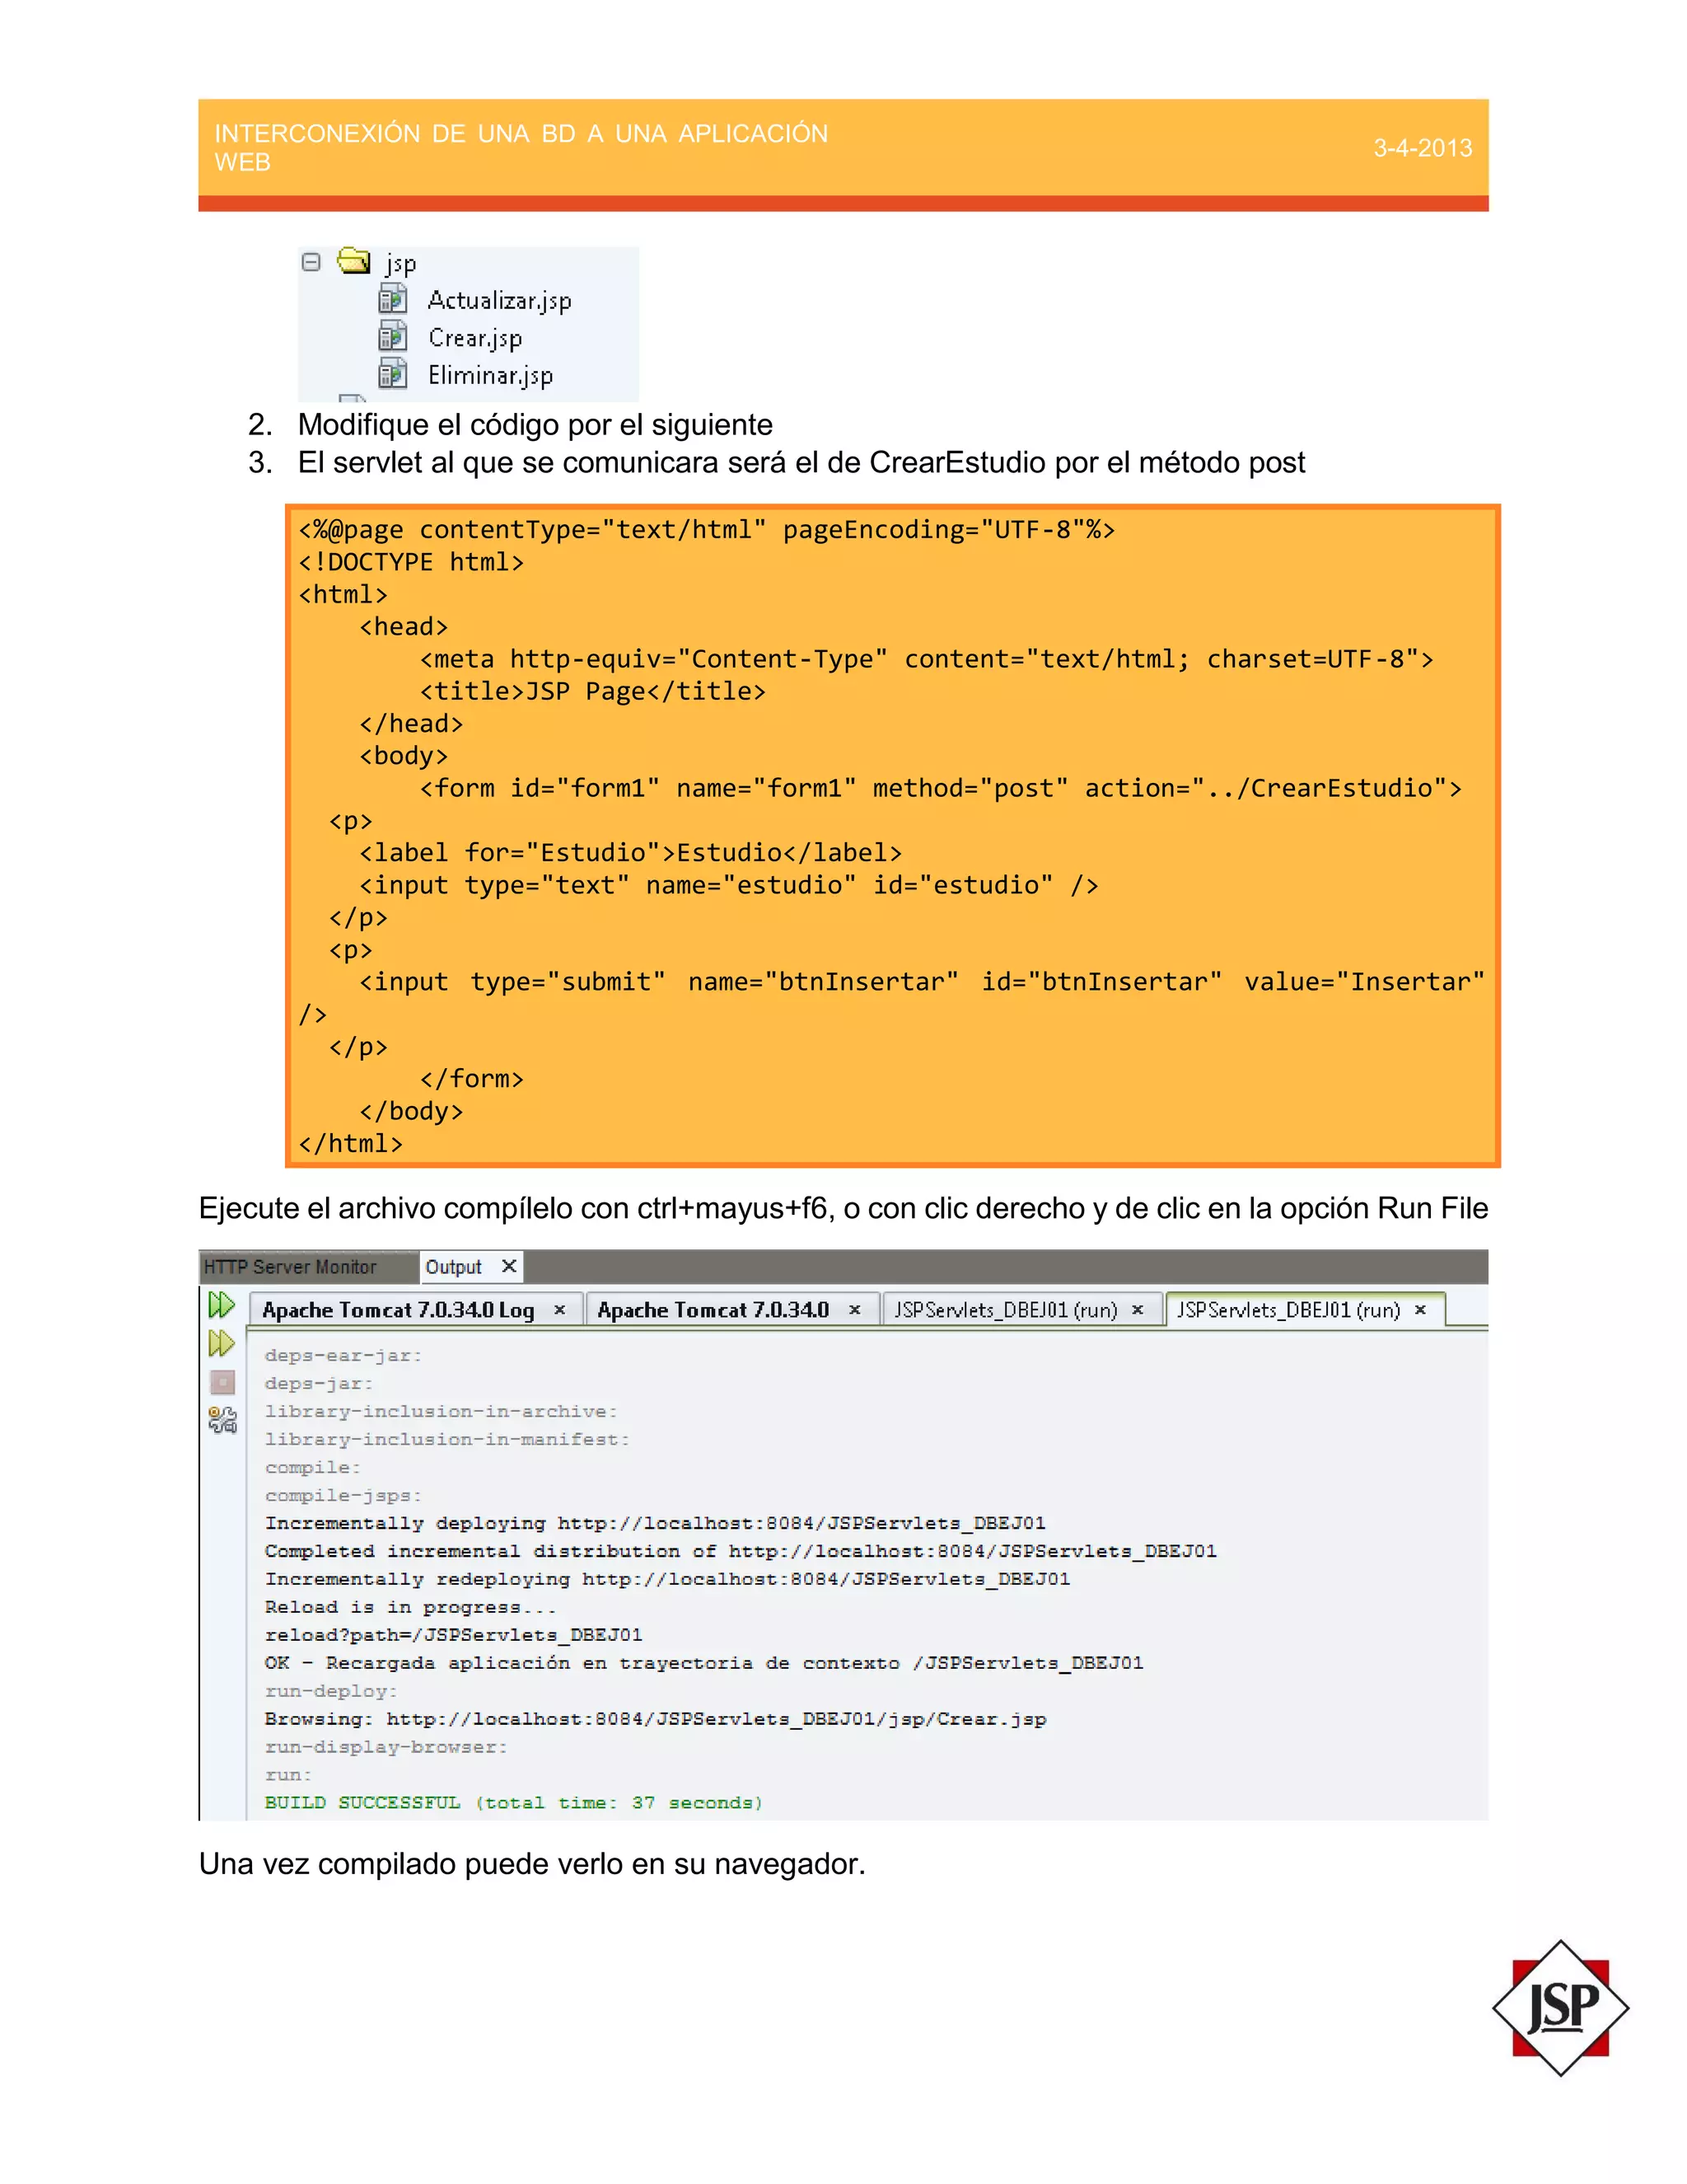Click the Actualizar.jsp file icon
Viewport: 1687px width, 2184px height.
pos(393,299)
